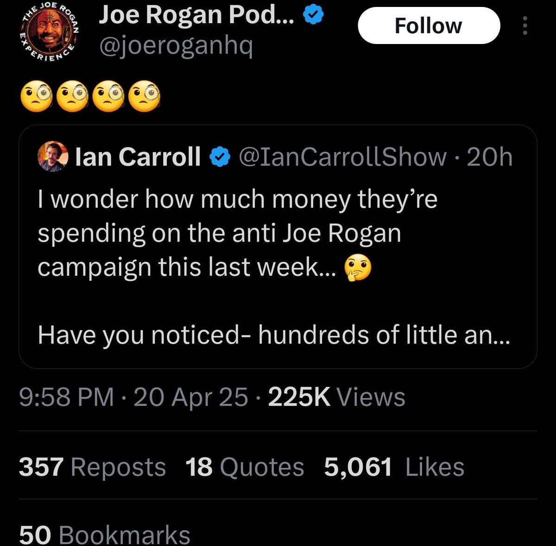This screenshot has height=546, width=556.
Task: Open the three-dot more options menu
Action: [524, 26]
